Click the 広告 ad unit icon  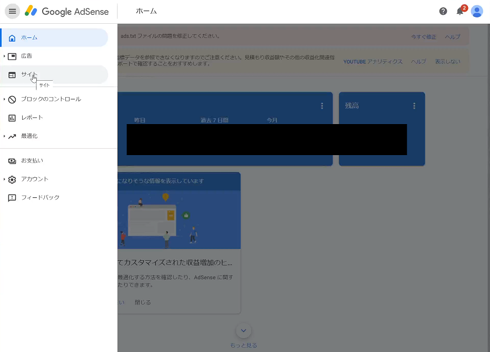tap(12, 56)
